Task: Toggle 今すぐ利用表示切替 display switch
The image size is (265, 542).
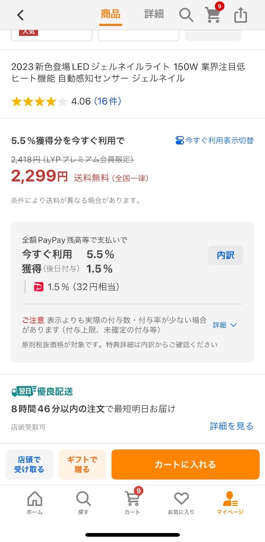Action: pyautogui.click(x=214, y=140)
